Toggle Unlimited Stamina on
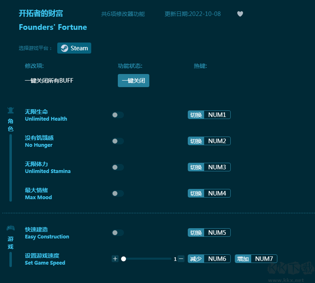This screenshot has width=315, height=283. coord(118,167)
